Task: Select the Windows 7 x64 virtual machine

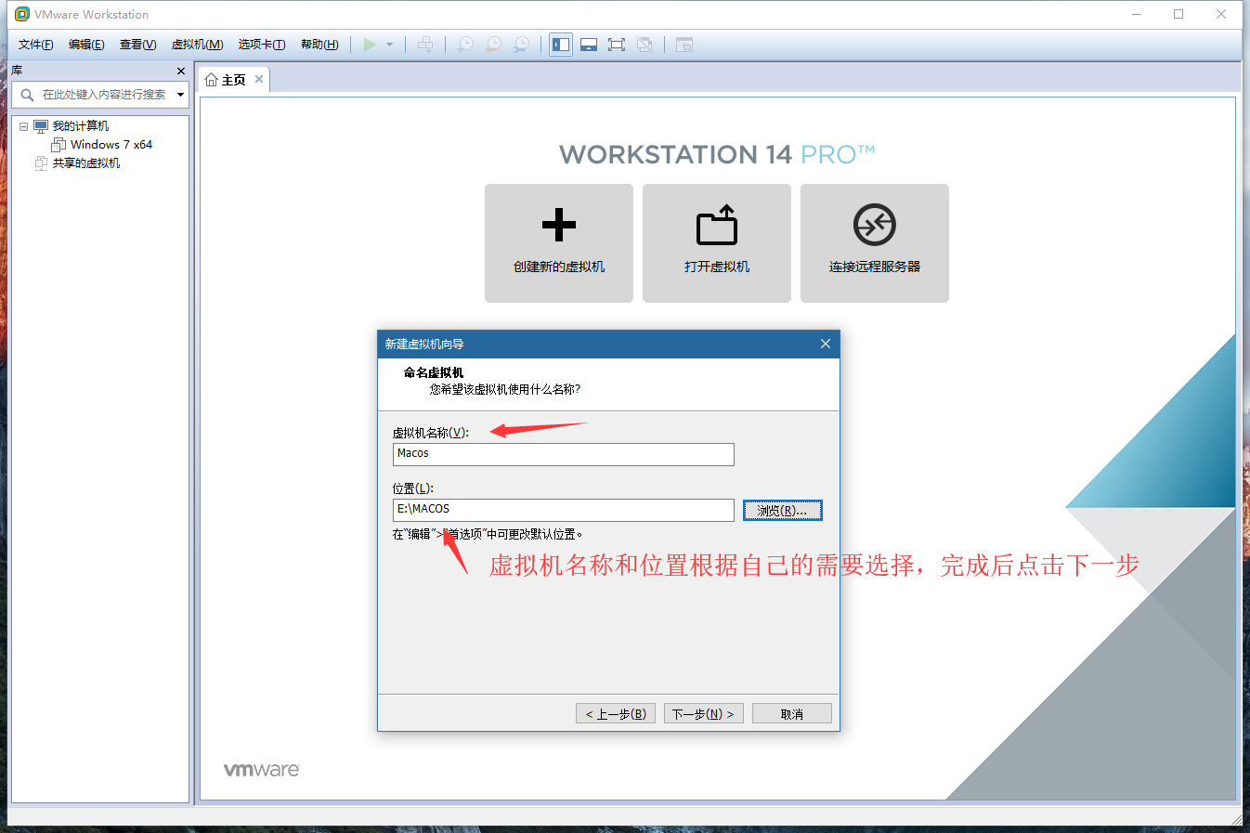Action: [111, 144]
